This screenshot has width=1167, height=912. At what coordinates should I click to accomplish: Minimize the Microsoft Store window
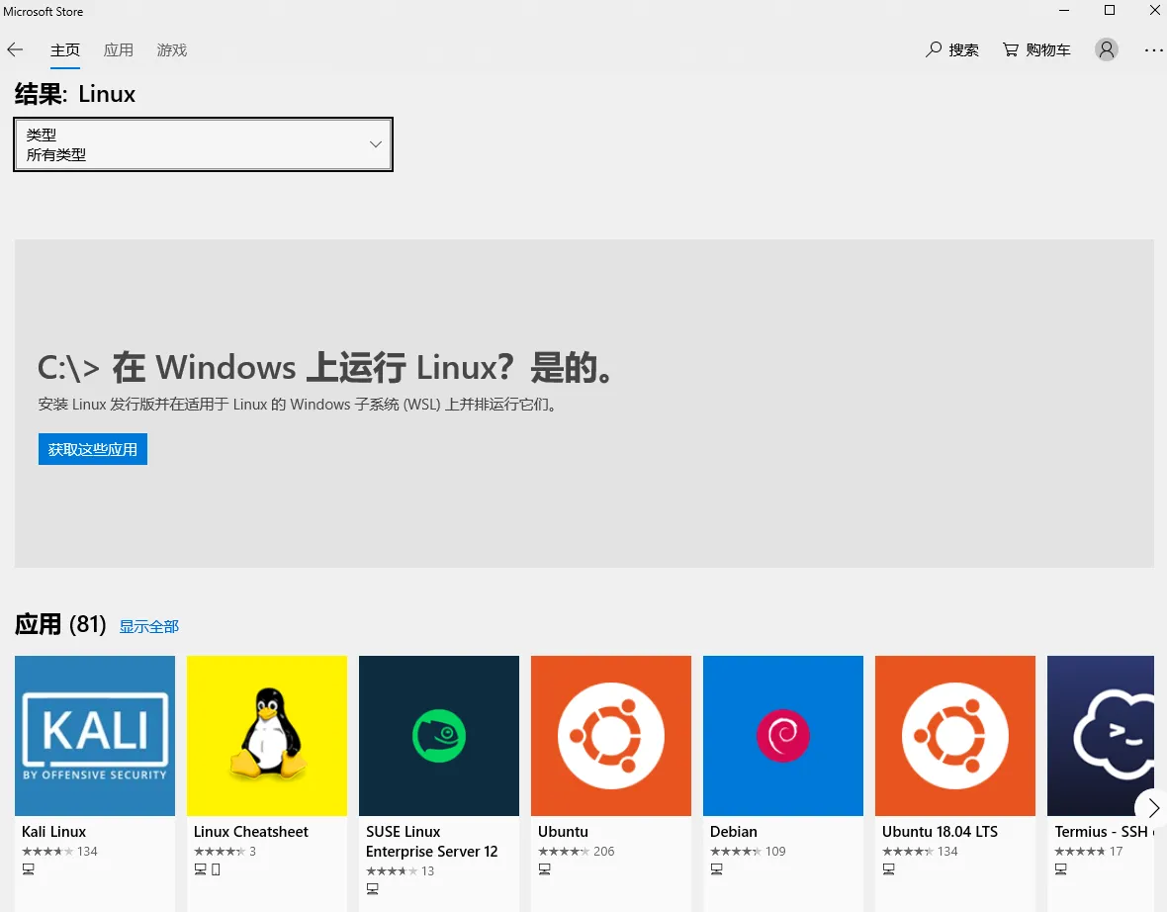[1064, 11]
